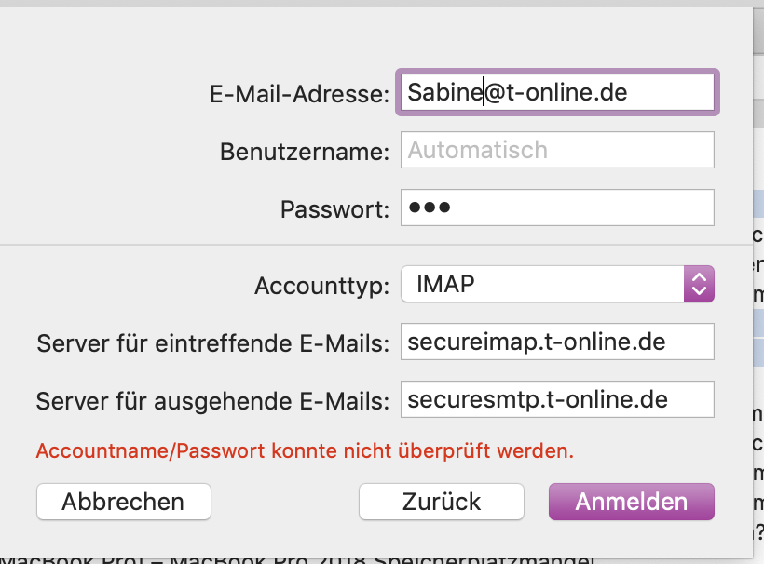Click the "Passwort:" label
764x564 pixels.
pyautogui.click(x=334, y=209)
